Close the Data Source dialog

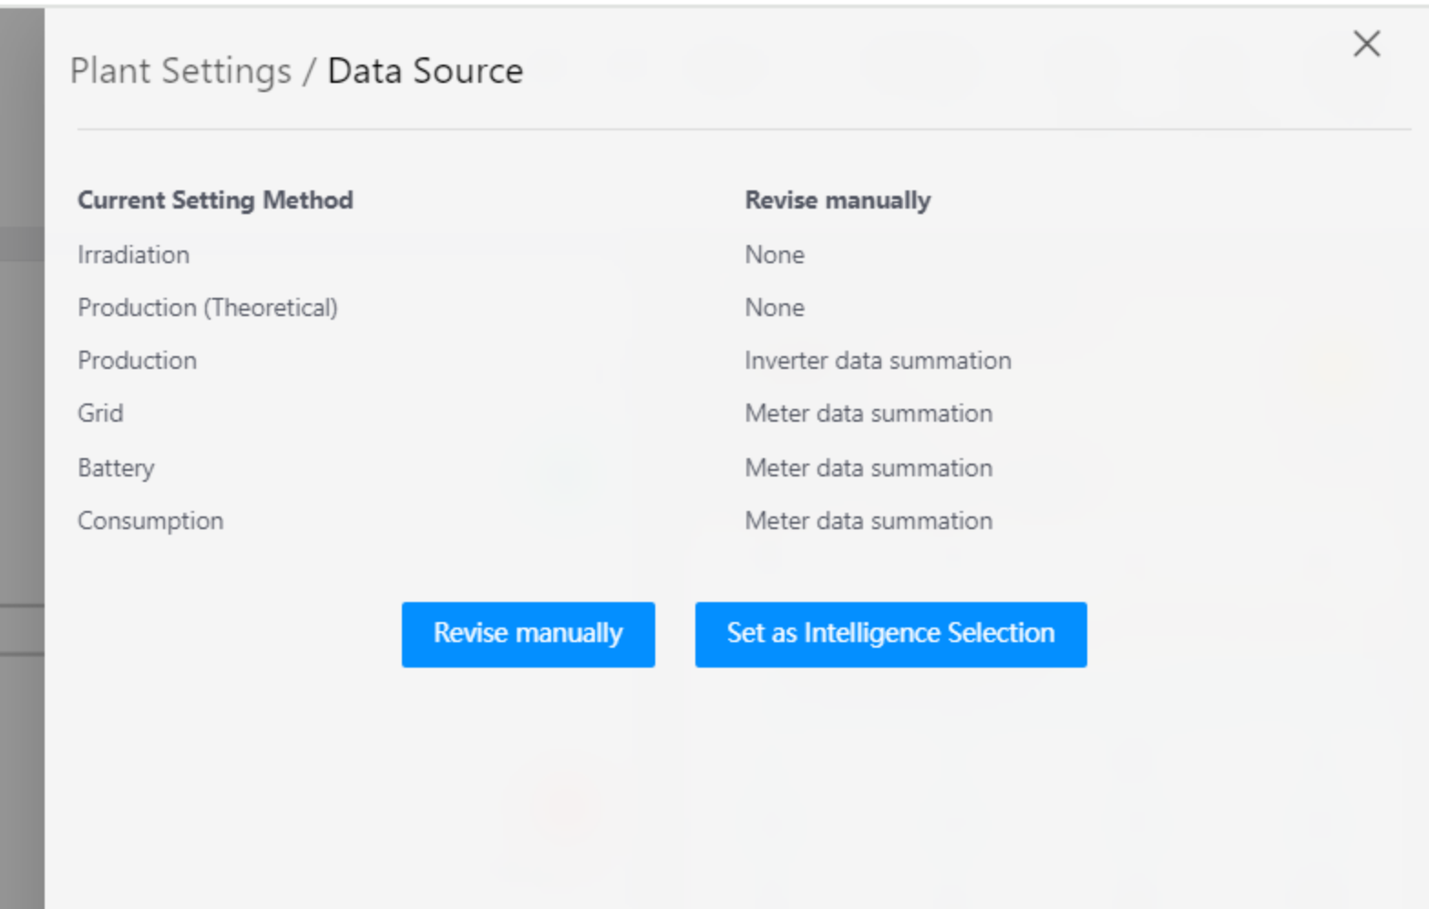[1366, 44]
